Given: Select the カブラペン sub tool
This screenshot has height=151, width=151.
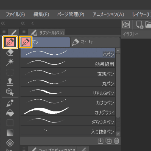Looking at the screenshot, I should tap(68, 101).
